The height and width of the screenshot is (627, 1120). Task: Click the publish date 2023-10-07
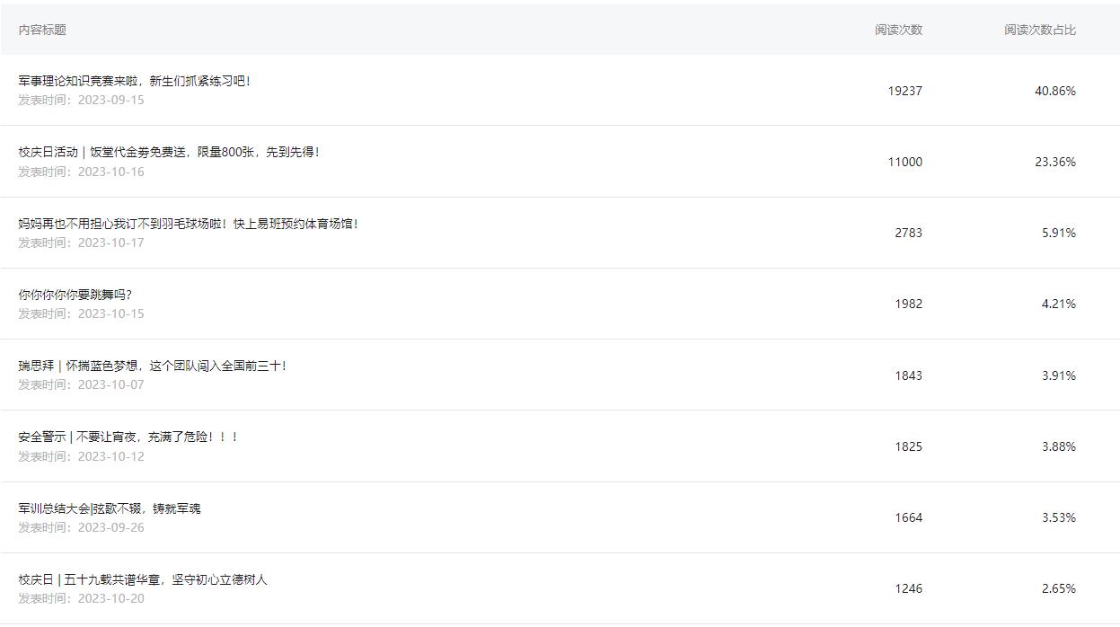[110, 384]
